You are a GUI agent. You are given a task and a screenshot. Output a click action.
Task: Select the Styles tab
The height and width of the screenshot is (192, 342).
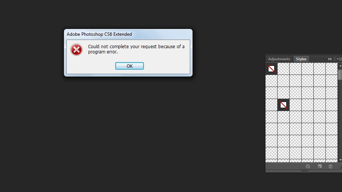pyautogui.click(x=301, y=59)
